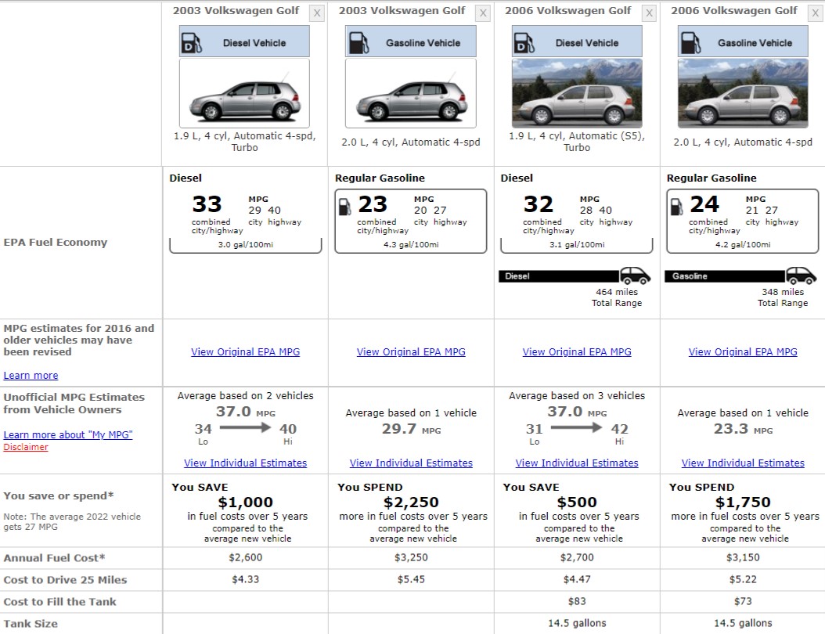825x634 pixels.
Task: Click the car icon on Diesel range bar
Action: coord(635,276)
